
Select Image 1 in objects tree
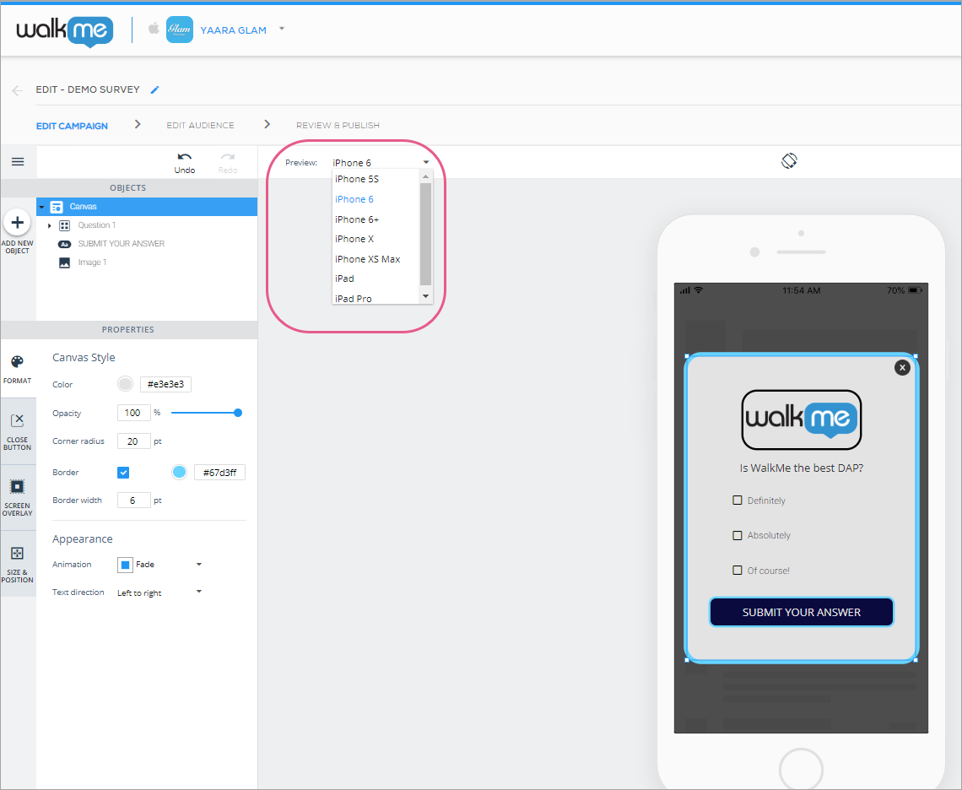coord(92,262)
